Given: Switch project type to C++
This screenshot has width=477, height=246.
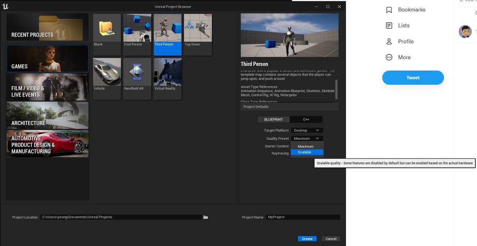Looking at the screenshot, I should click(x=306, y=119).
